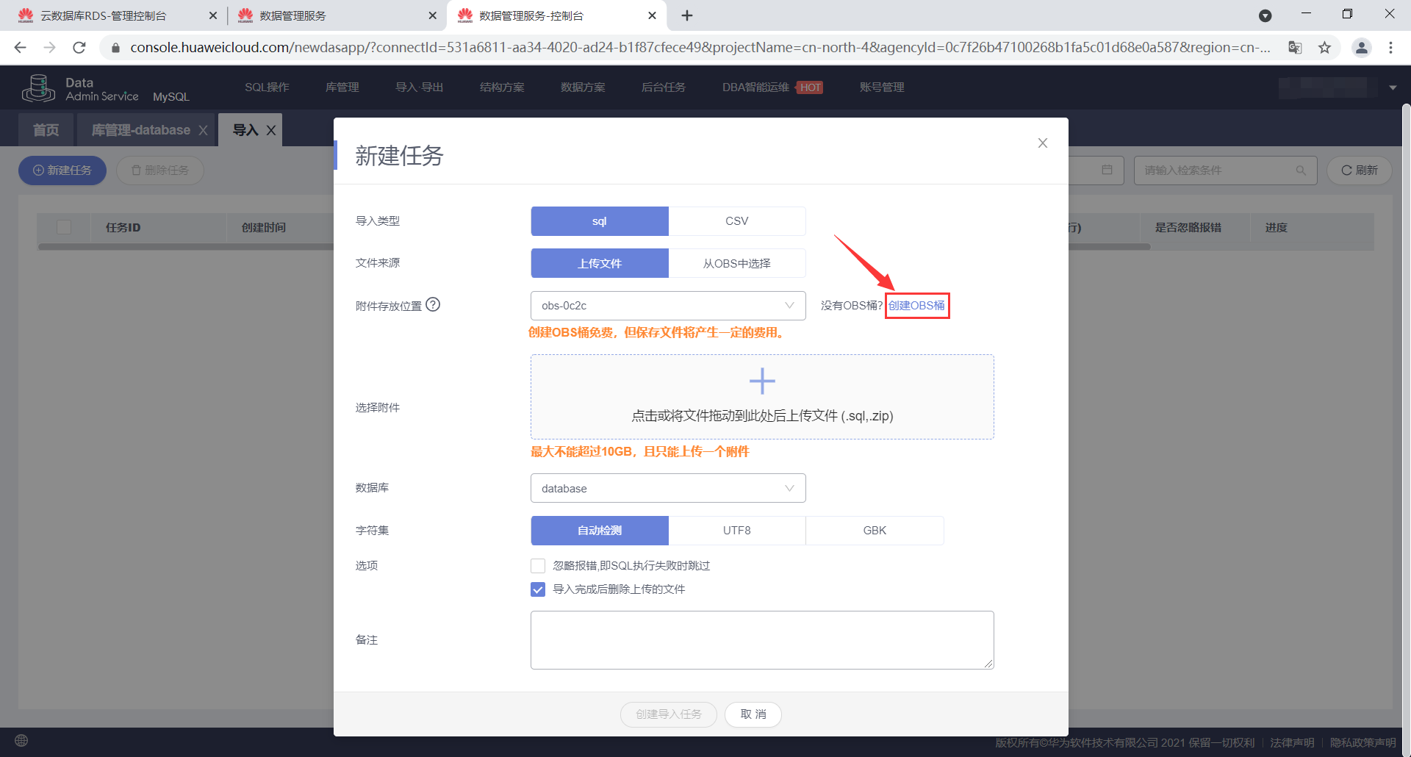Open 数据方案 menu
The image size is (1411, 757).
pos(583,87)
